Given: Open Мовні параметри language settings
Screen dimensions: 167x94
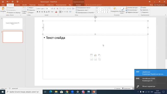Looking at the screenshot, I should (151, 86).
